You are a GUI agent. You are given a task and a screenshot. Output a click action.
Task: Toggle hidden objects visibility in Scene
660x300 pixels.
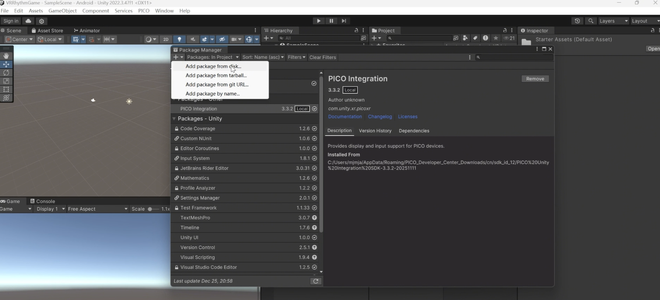click(x=222, y=39)
